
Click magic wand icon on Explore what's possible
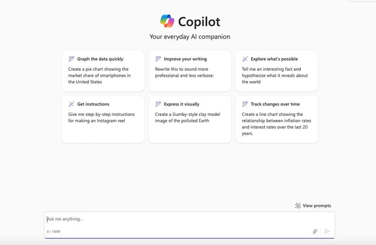pyautogui.click(x=245, y=59)
